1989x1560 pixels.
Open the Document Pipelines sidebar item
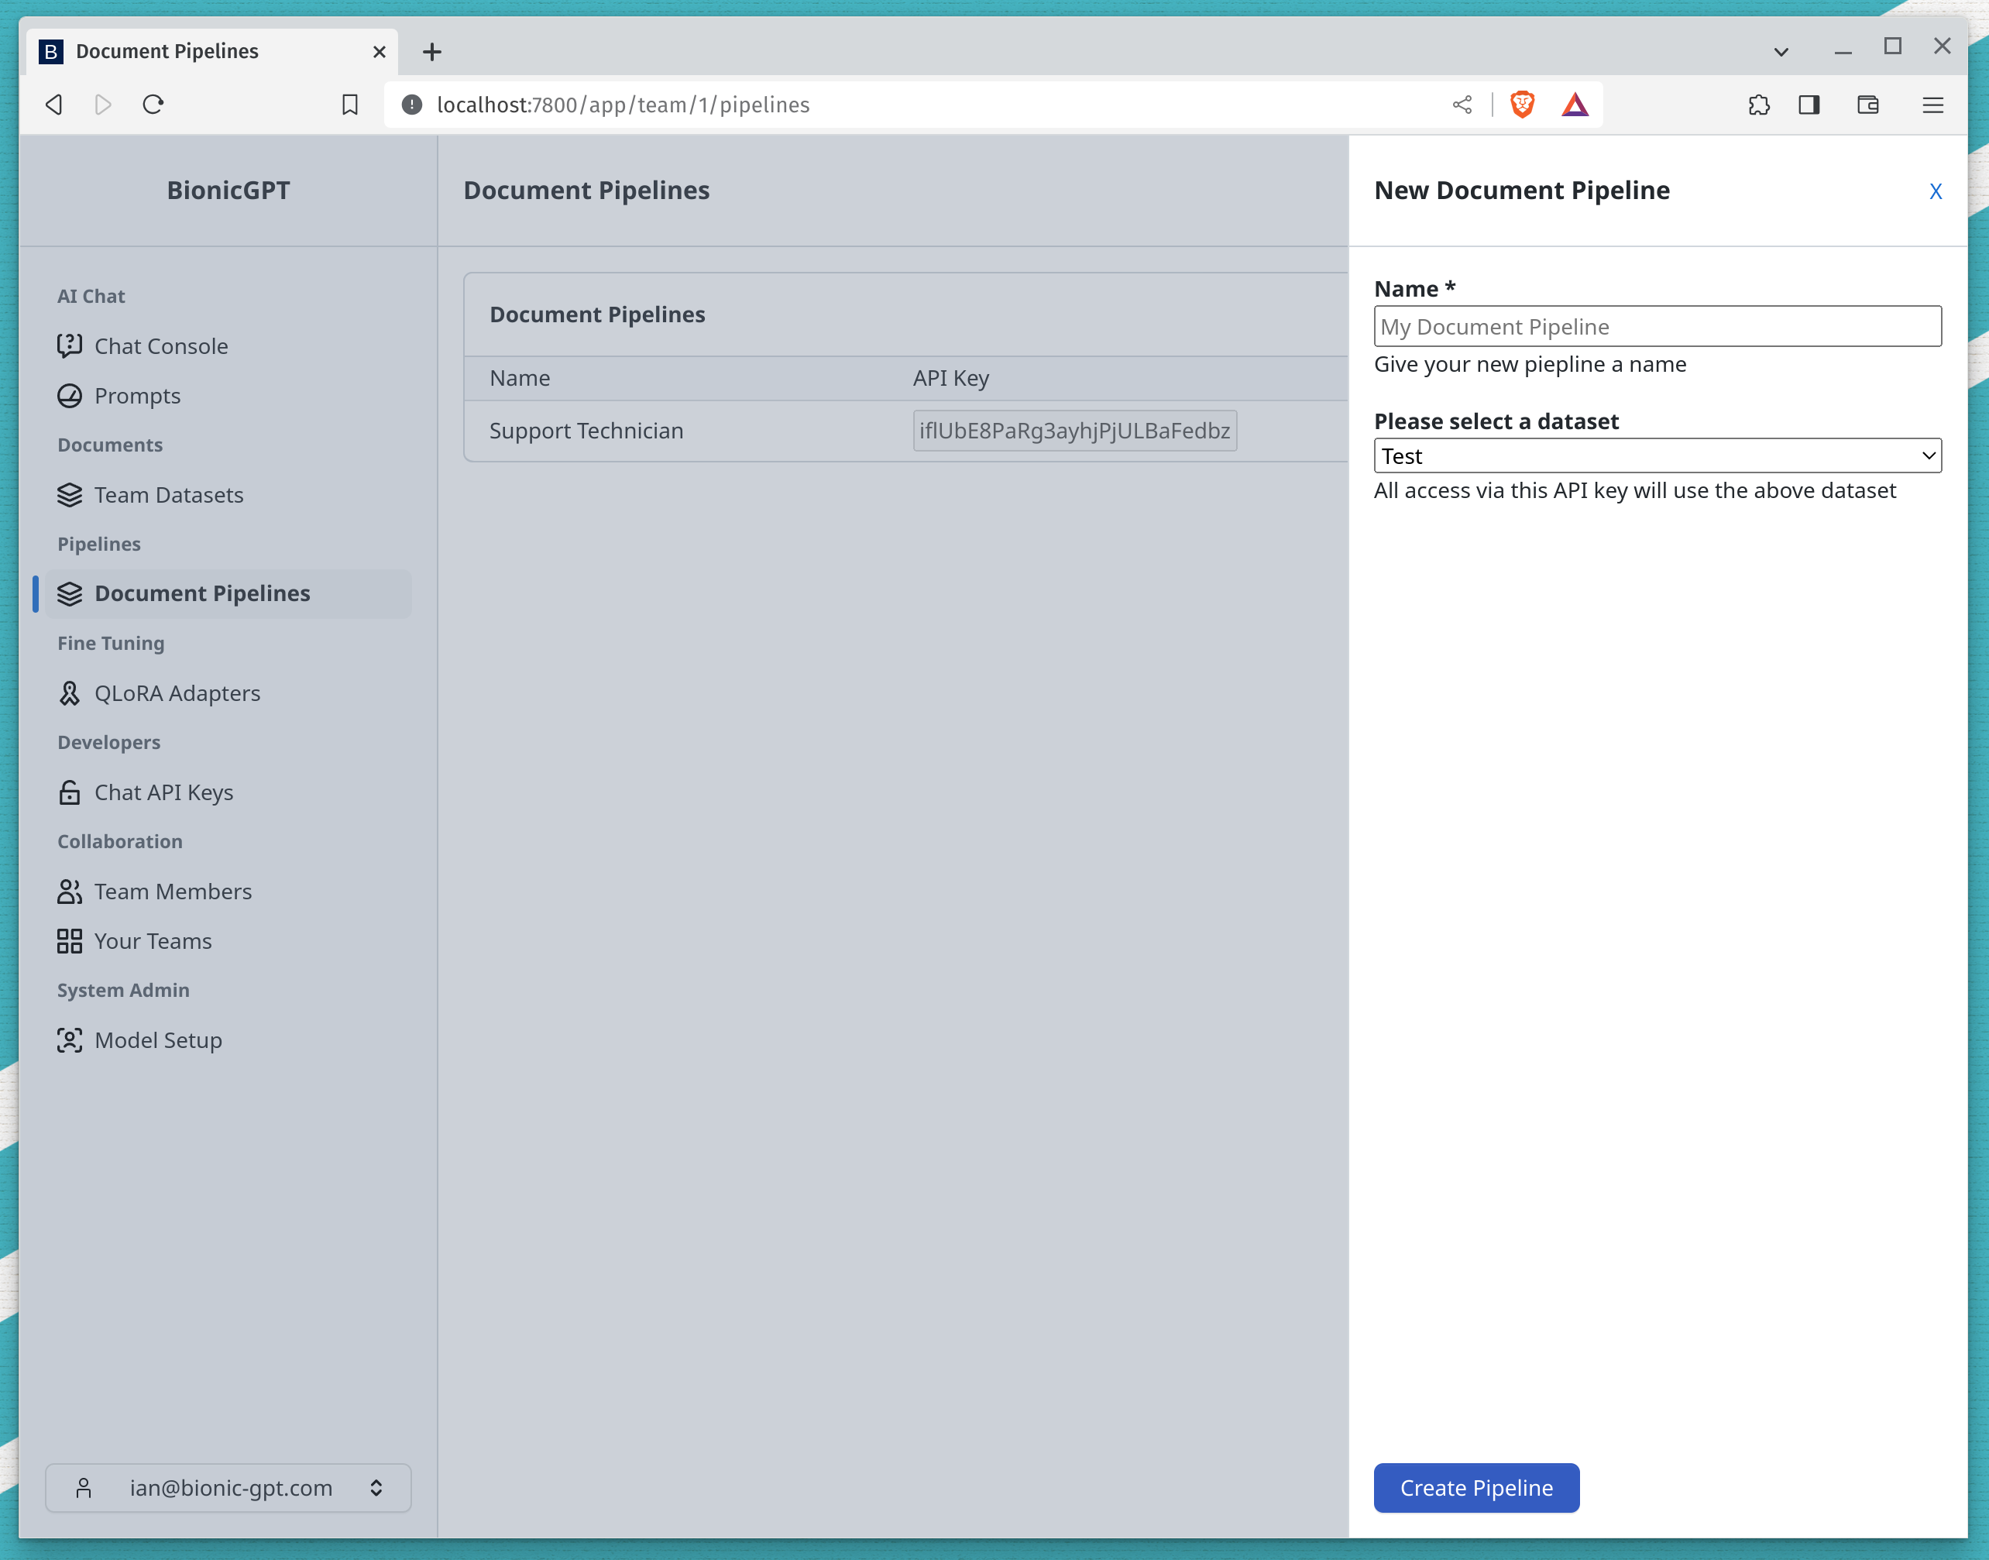click(x=202, y=593)
